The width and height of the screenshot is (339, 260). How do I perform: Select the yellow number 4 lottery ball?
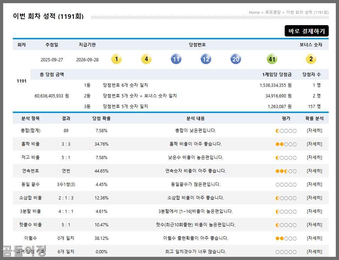point(146,59)
